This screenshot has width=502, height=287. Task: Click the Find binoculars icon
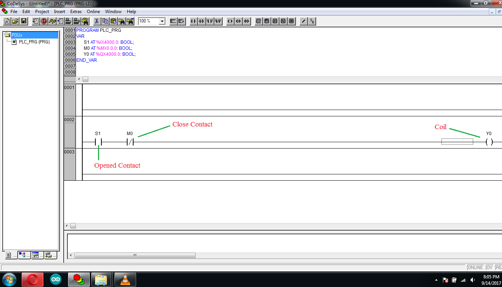click(122, 21)
